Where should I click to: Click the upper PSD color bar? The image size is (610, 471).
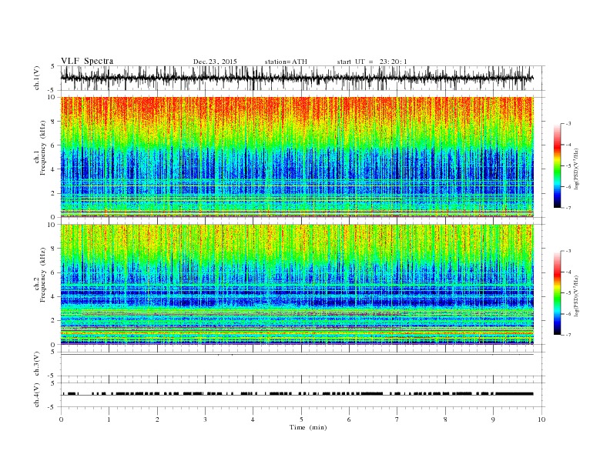tap(558, 166)
